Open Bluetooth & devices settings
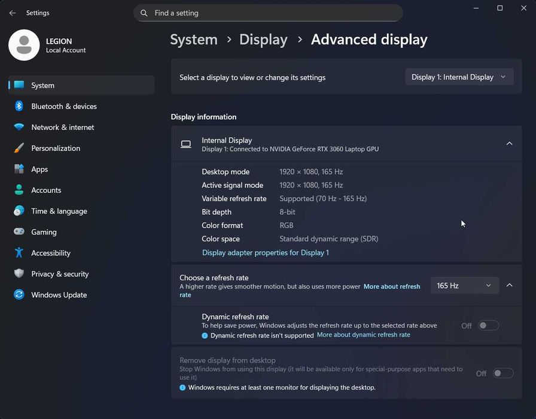 (x=81, y=107)
